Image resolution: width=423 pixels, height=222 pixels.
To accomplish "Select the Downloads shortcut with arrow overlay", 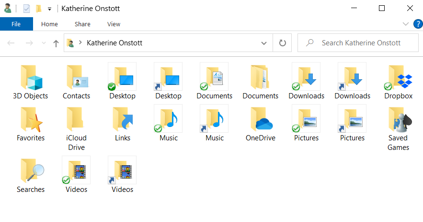I will click(x=352, y=82).
